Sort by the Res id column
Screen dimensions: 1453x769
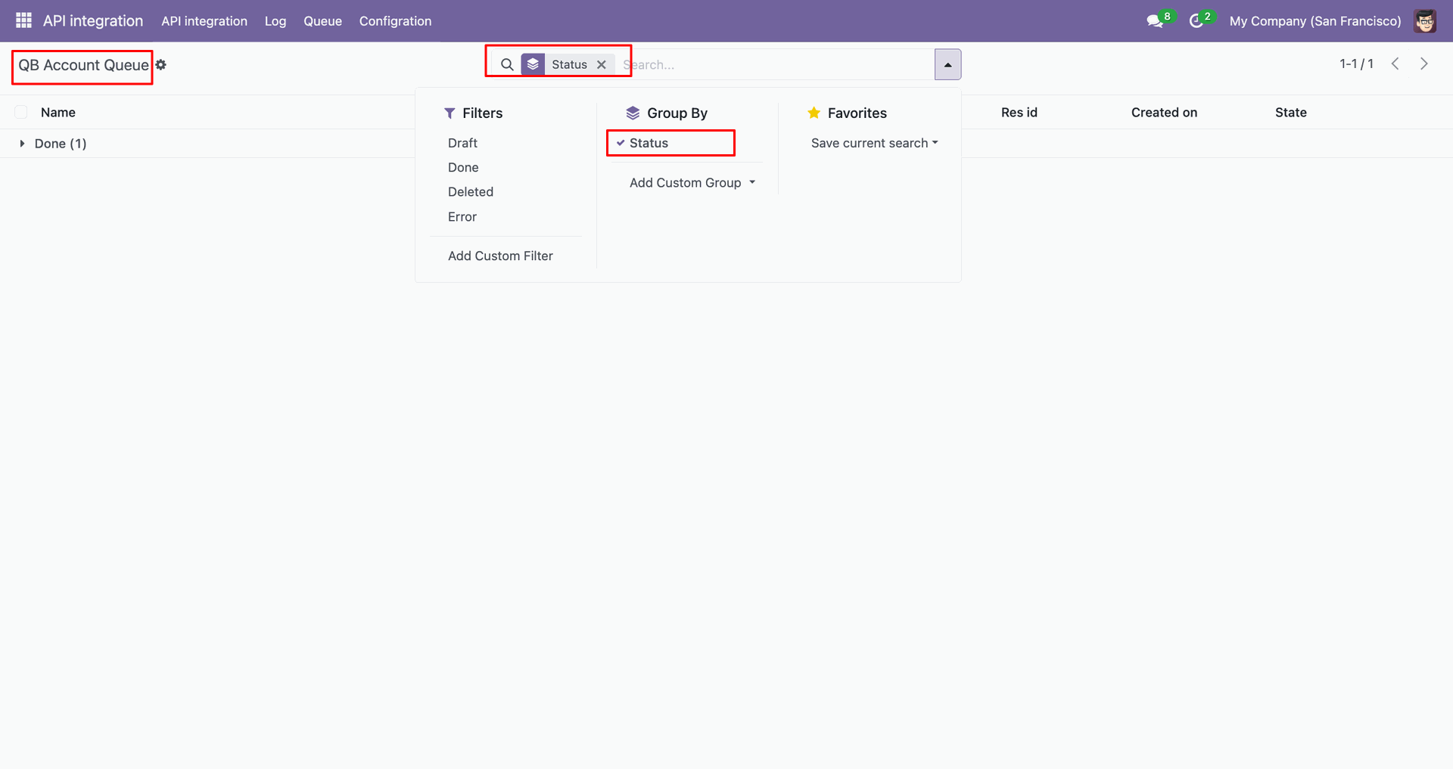pyautogui.click(x=1019, y=113)
